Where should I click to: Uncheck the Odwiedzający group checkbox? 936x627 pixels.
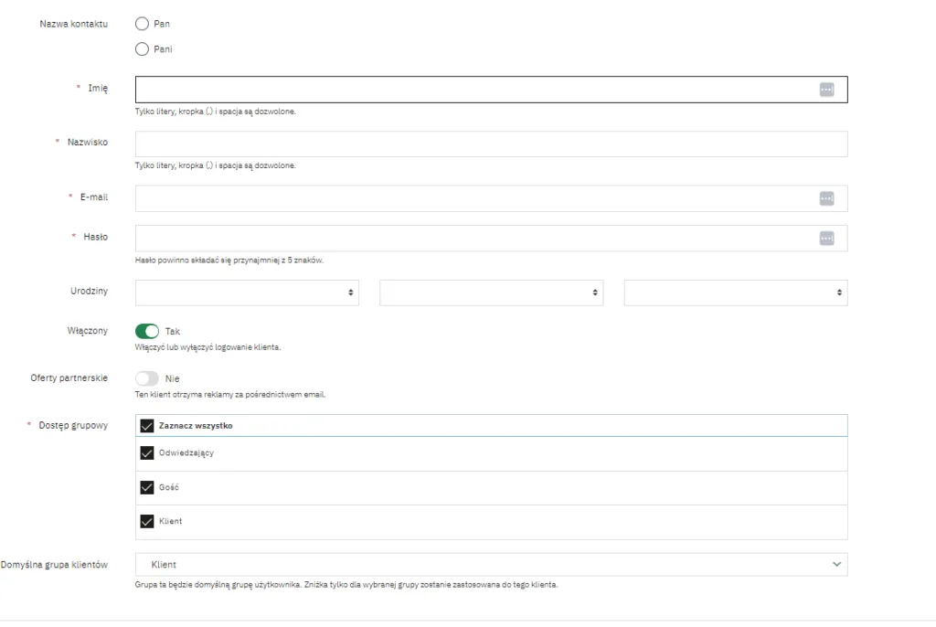pos(146,452)
